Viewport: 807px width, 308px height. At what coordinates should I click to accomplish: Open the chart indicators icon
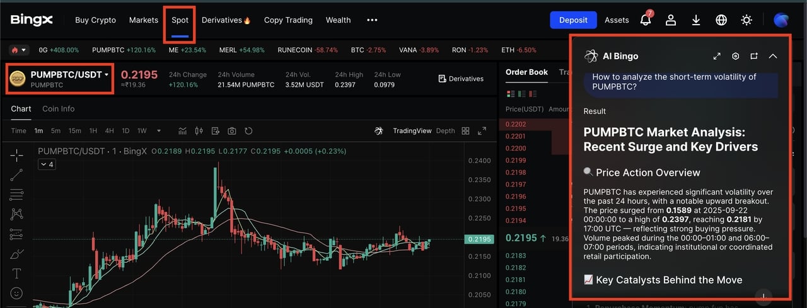(x=183, y=131)
